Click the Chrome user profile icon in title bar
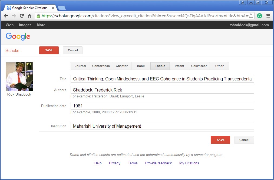274x180 pixels. tap(243, 2)
